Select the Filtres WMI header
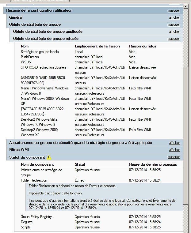The width and height of the screenshot is (191, 233). [95, 150]
